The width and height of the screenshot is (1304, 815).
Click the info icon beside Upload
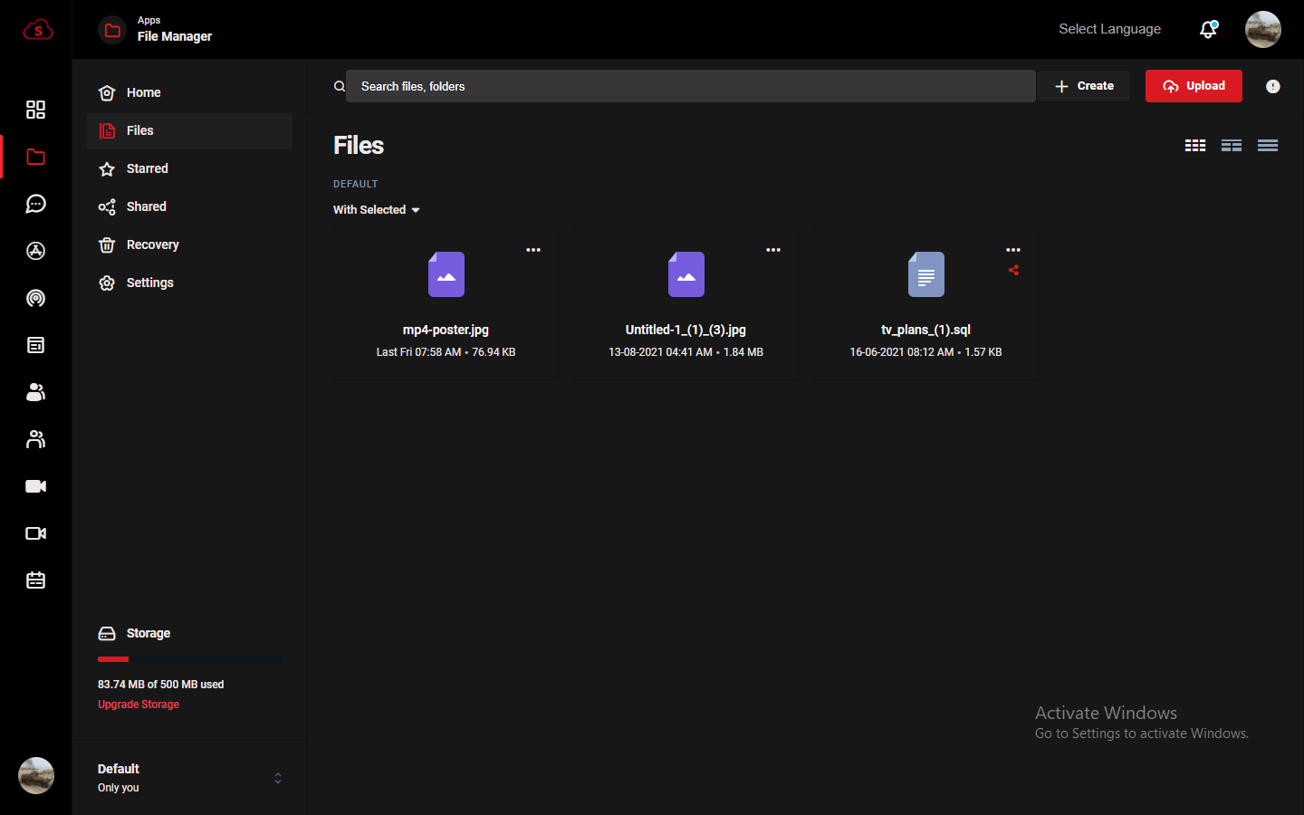click(x=1272, y=87)
